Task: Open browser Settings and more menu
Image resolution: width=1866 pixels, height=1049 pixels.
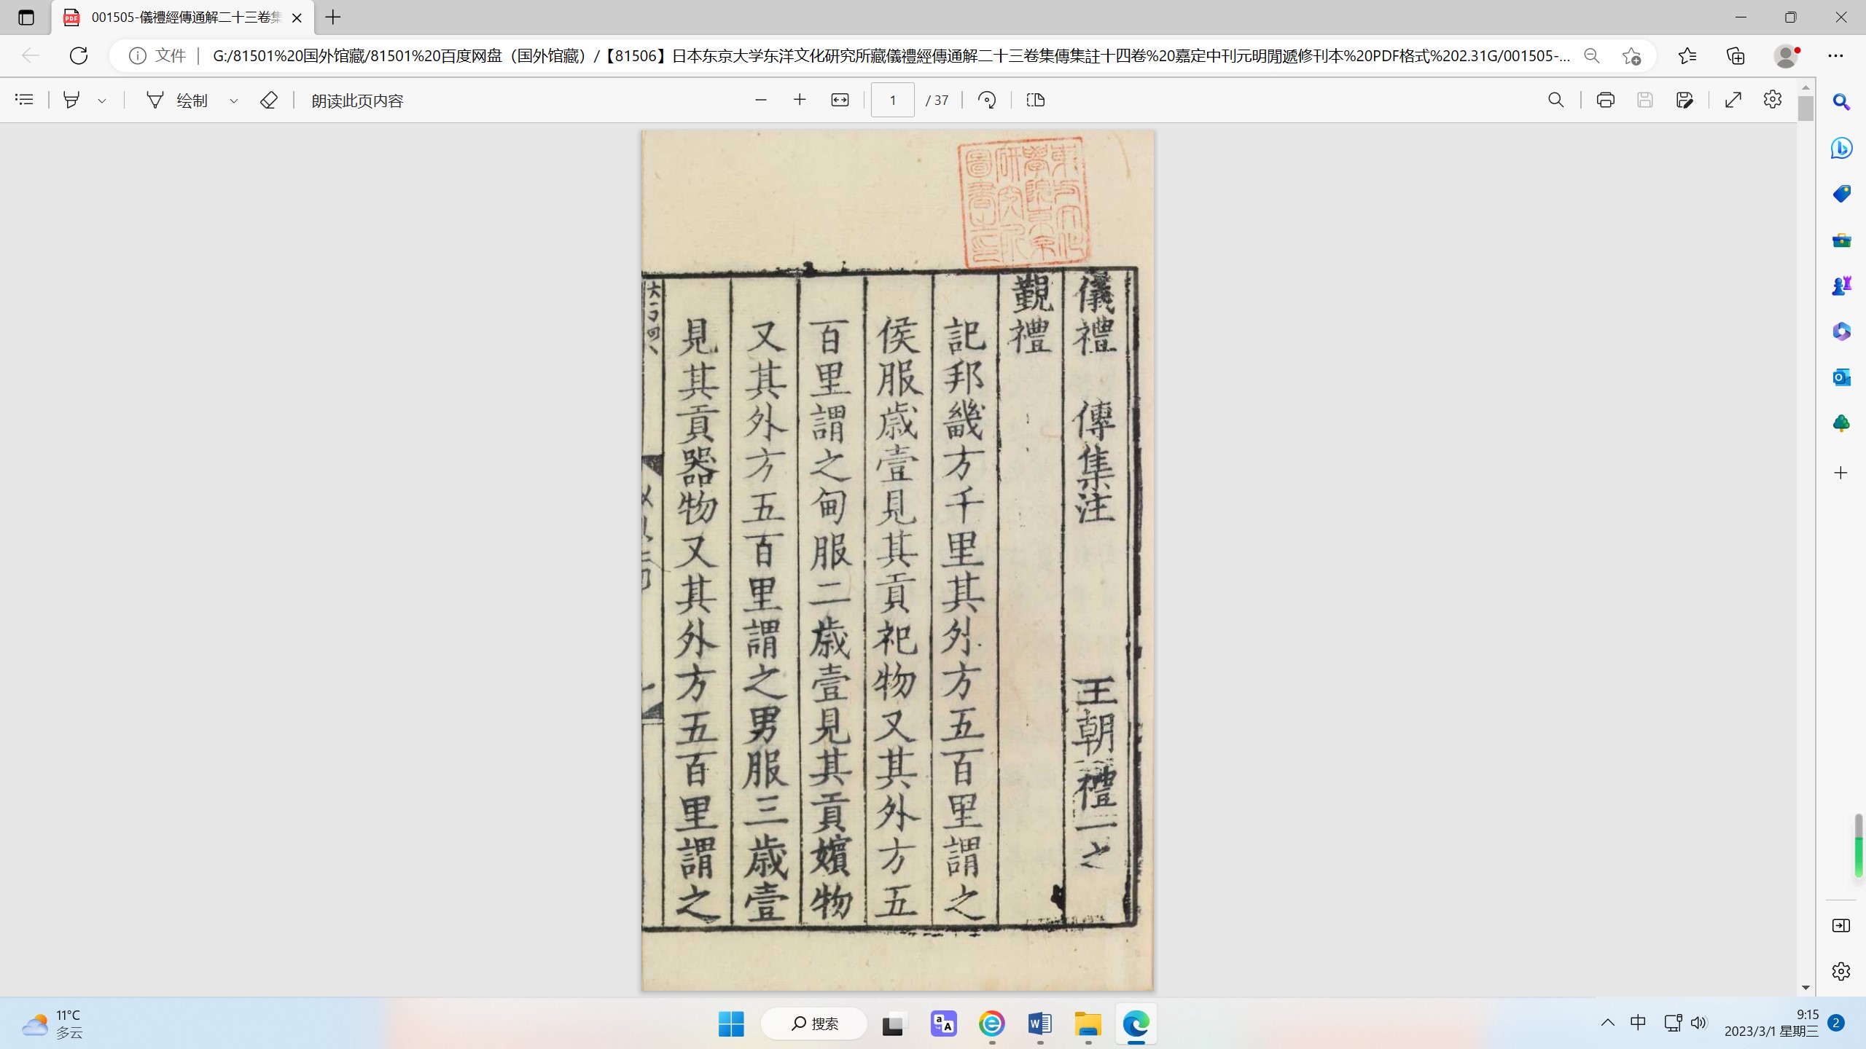Action: coord(1835,56)
